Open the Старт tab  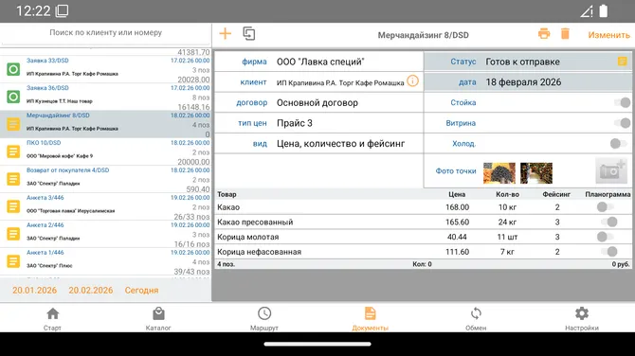(x=53, y=319)
